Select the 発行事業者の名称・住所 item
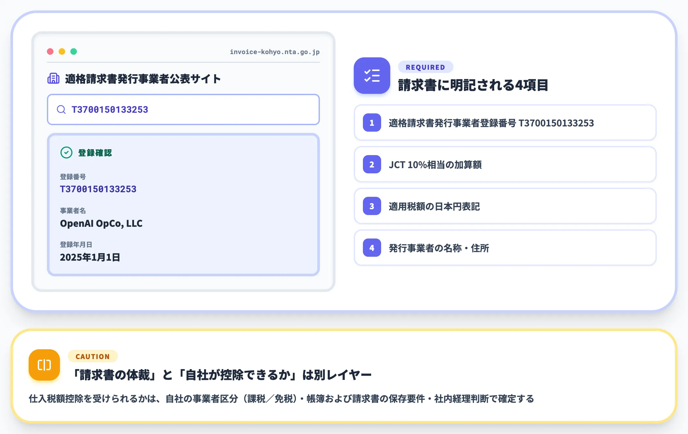688x434 pixels. click(x=505, y=248)
